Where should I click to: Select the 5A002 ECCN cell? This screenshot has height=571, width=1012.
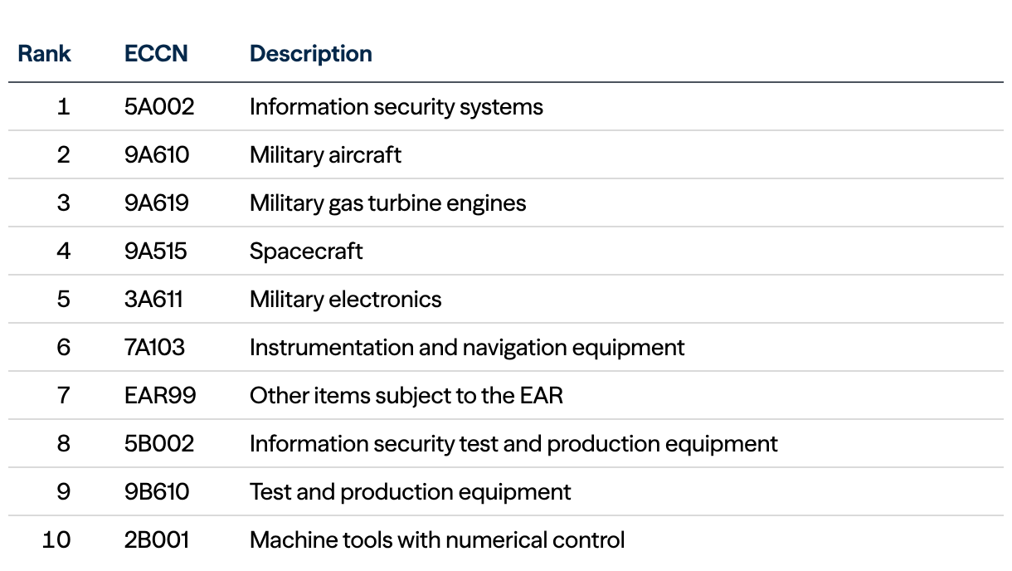[159, 107]
